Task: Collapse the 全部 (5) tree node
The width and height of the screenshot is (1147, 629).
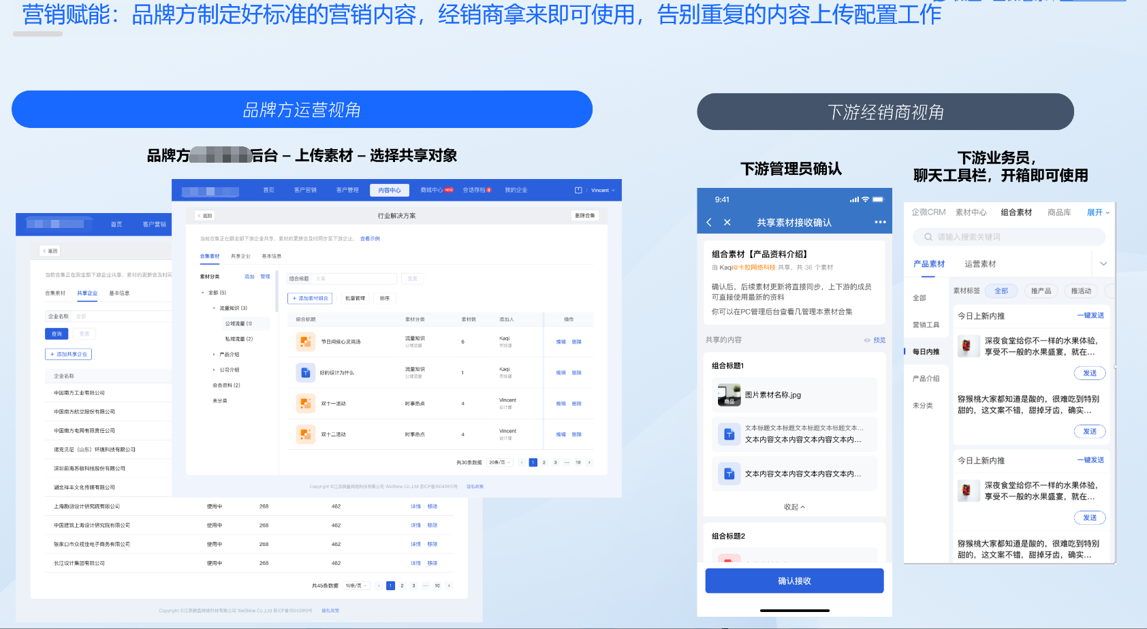Action: (x=203, y=293)
